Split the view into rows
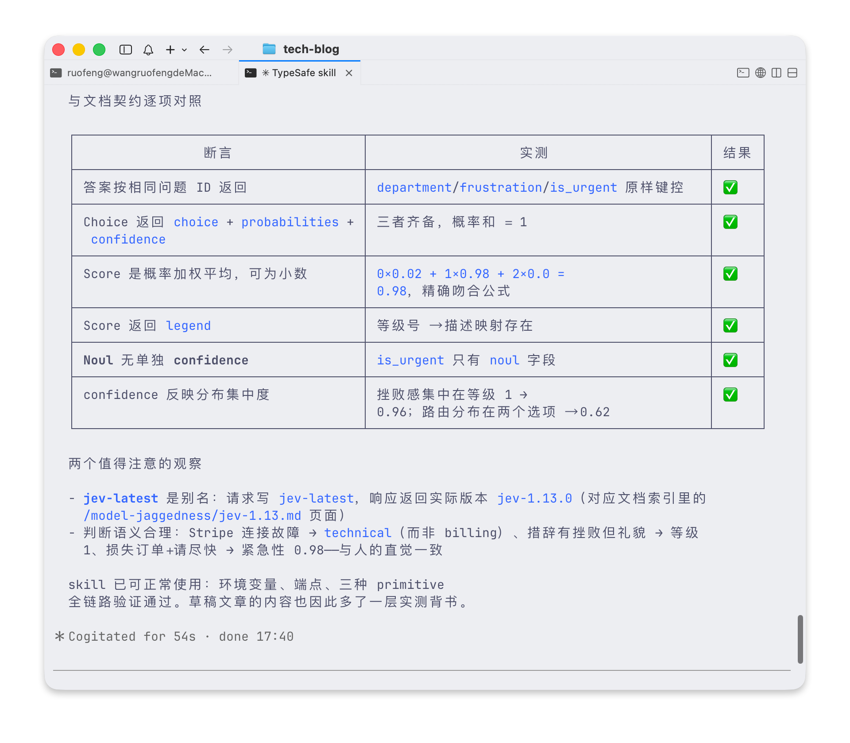This screenshot has height=743, width=850. (792, 73)
